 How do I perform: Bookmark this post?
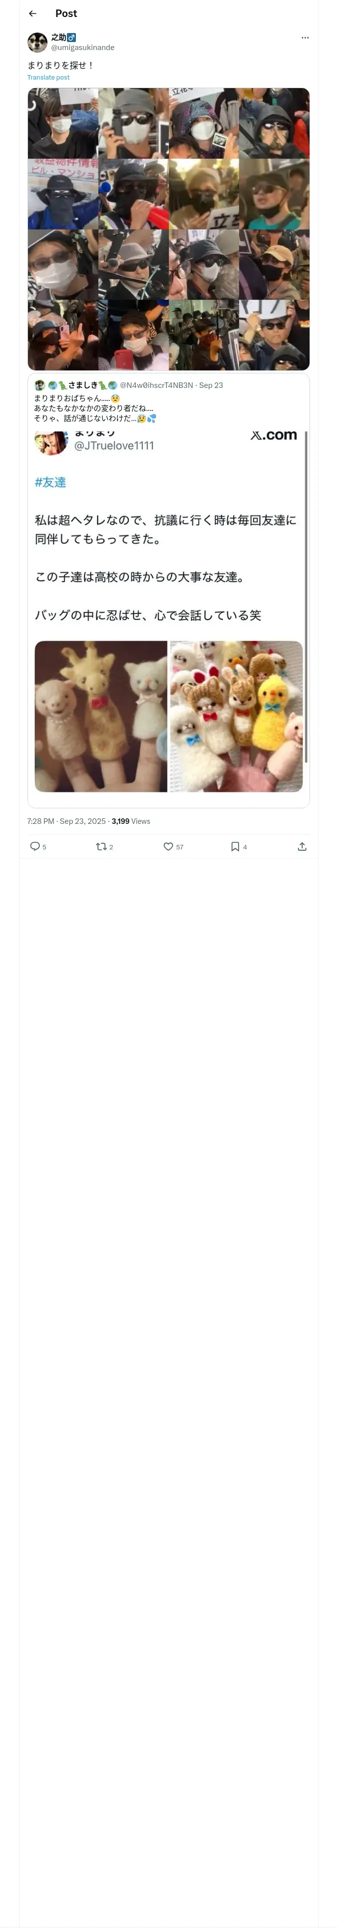click(235, 846)
